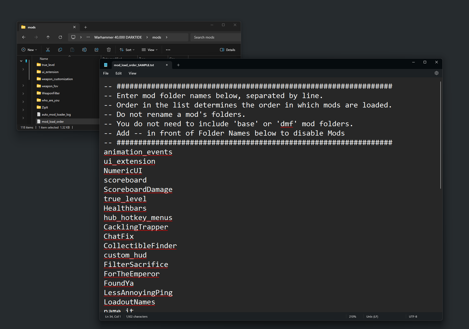Open Notepad settings gear
The height and width of the screenshot is (329, 469).
(x=437, y=73)
